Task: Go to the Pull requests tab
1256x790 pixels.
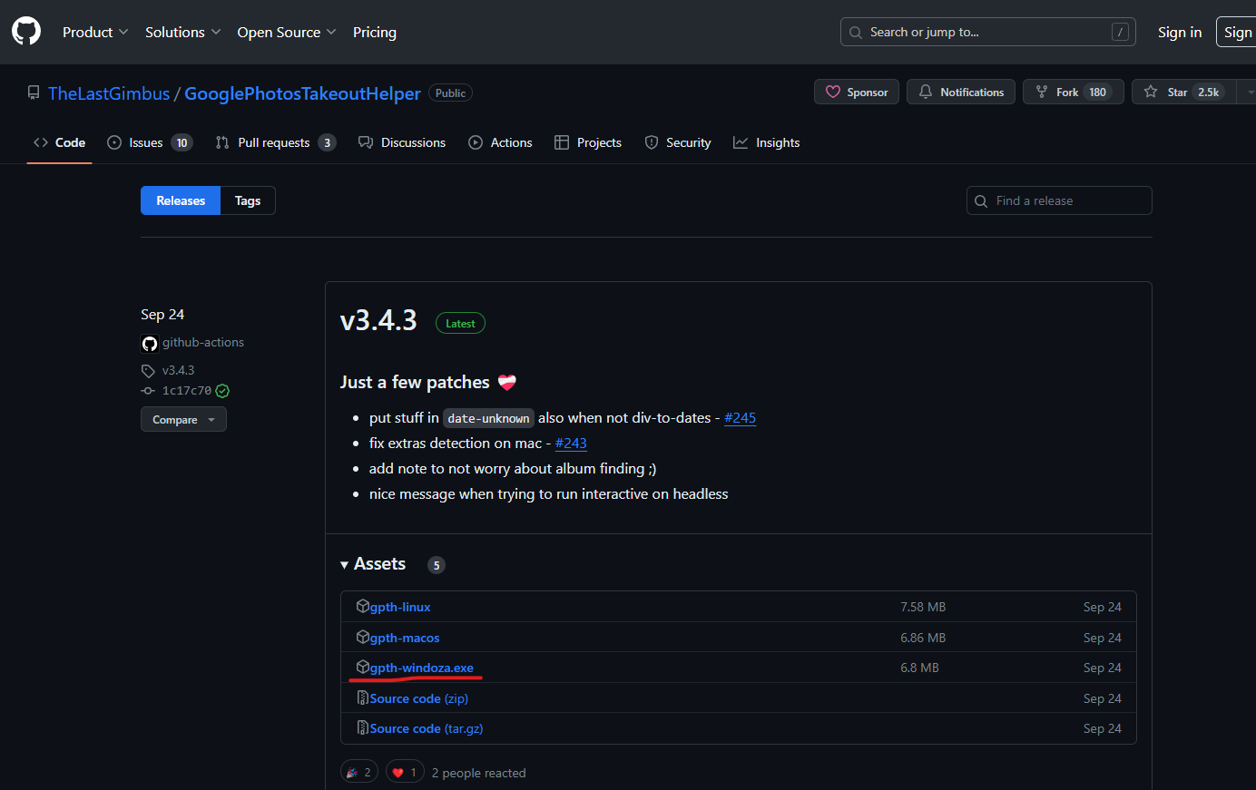Action: point(275,142)
